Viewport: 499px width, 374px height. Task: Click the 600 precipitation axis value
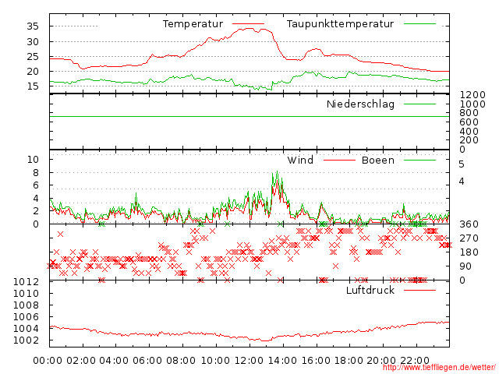469,122
